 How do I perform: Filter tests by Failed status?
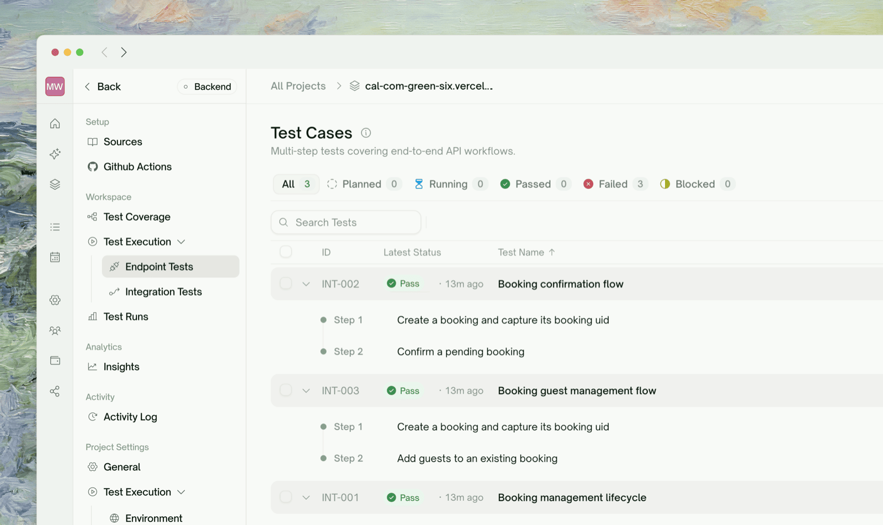[615, 184]
